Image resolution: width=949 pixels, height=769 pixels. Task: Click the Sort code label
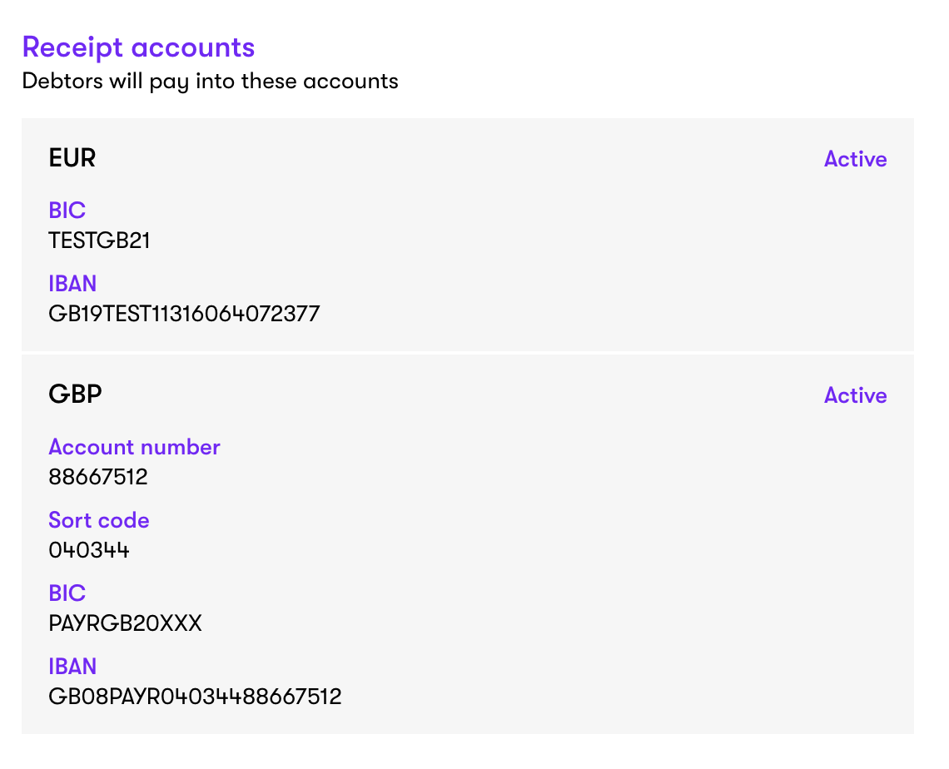[x=99, y=520]
